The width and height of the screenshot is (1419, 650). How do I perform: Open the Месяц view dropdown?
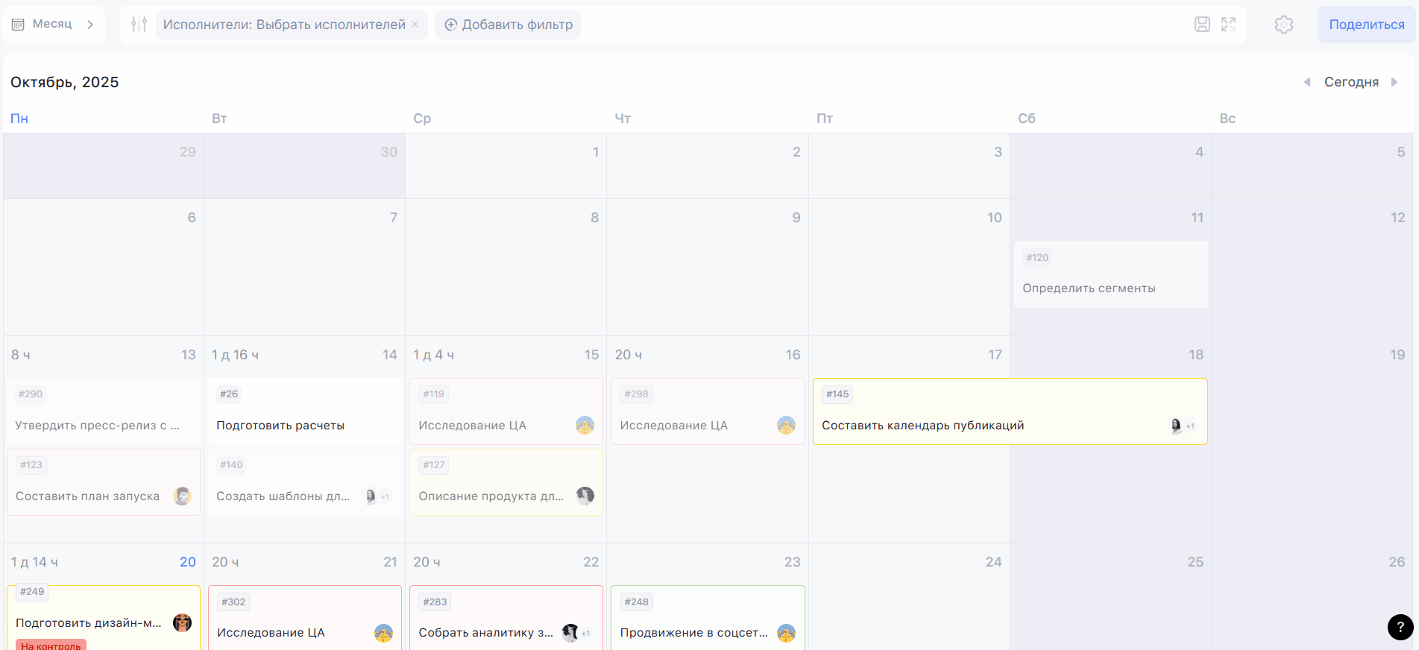pos(54,25)
